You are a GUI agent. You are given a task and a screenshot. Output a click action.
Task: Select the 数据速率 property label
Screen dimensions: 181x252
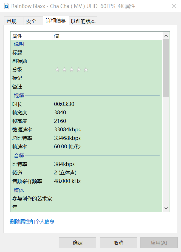(22, 129)
